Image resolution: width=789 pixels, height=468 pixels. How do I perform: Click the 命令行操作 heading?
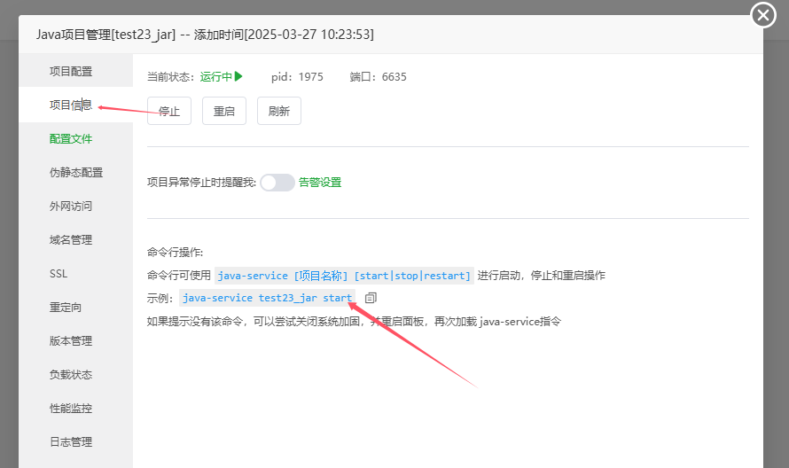pyautogui.click(x=175, y=252)
